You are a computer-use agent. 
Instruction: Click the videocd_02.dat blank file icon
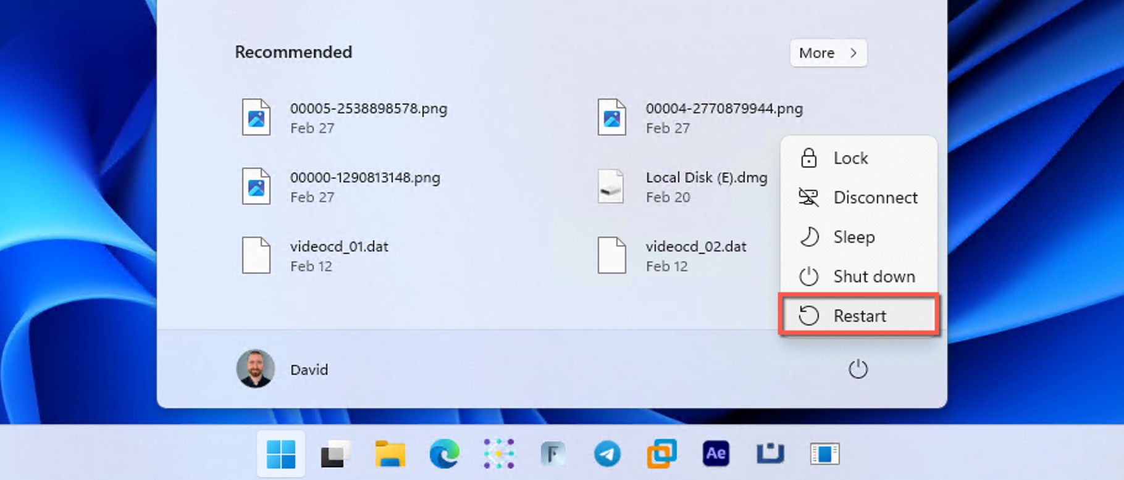tap(611, 255)
